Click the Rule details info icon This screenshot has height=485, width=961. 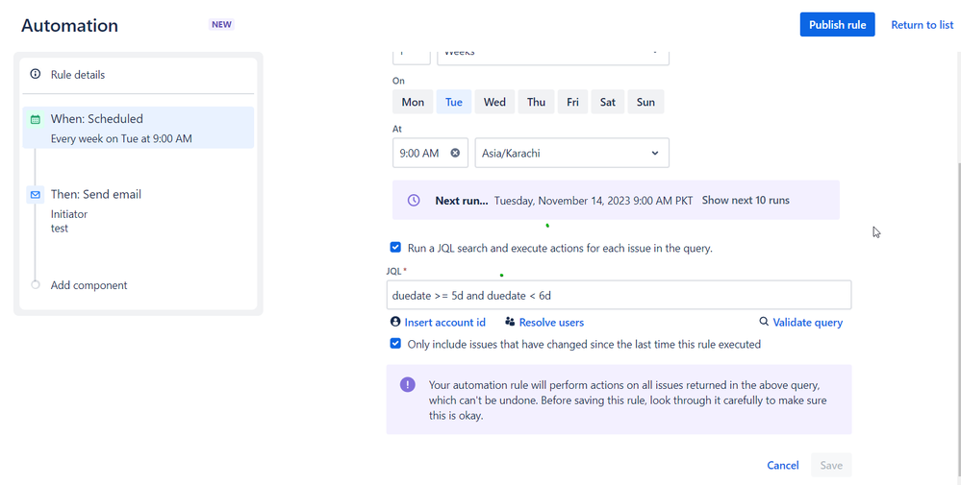[36, 74]
